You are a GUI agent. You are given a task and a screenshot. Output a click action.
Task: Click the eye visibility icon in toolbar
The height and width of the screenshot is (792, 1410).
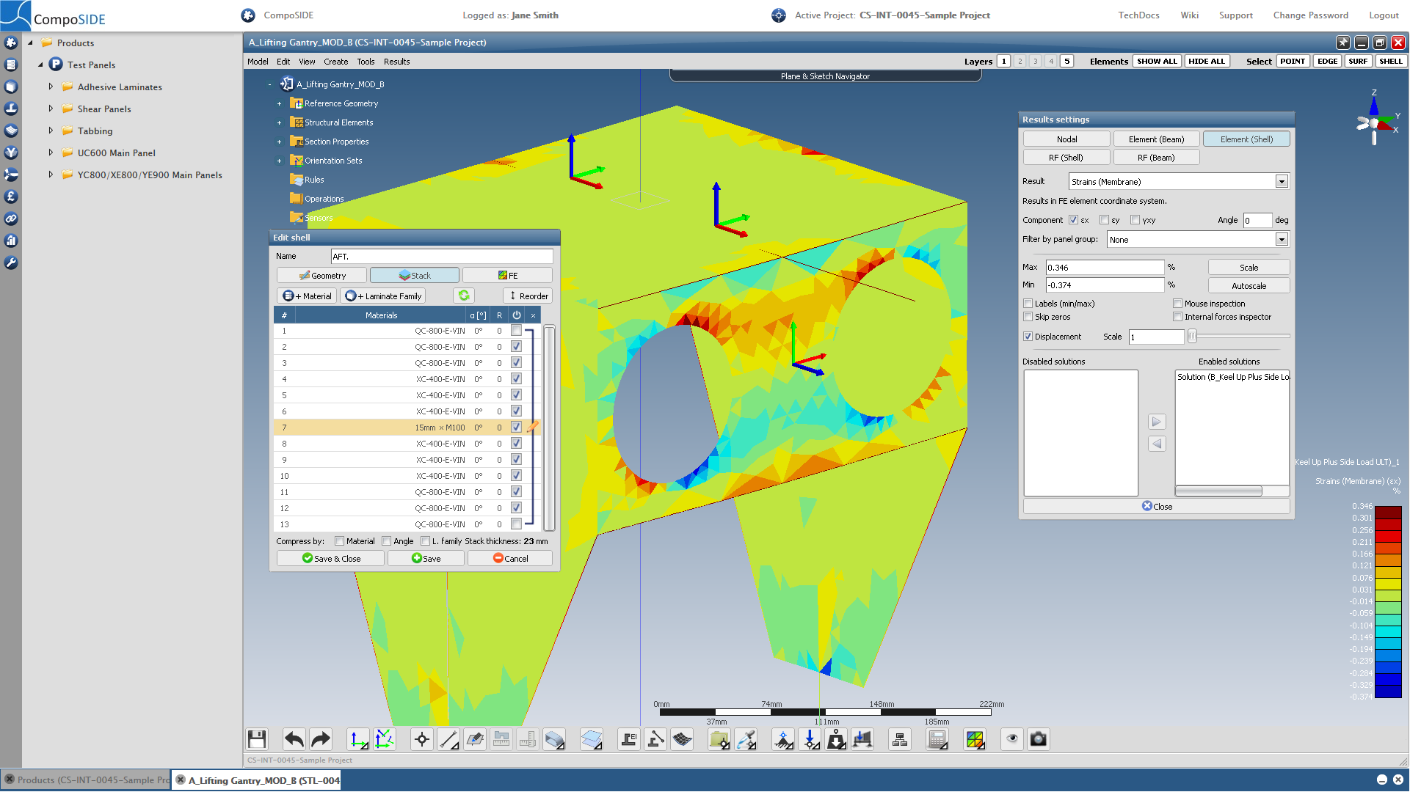[x=1012, y=739]
